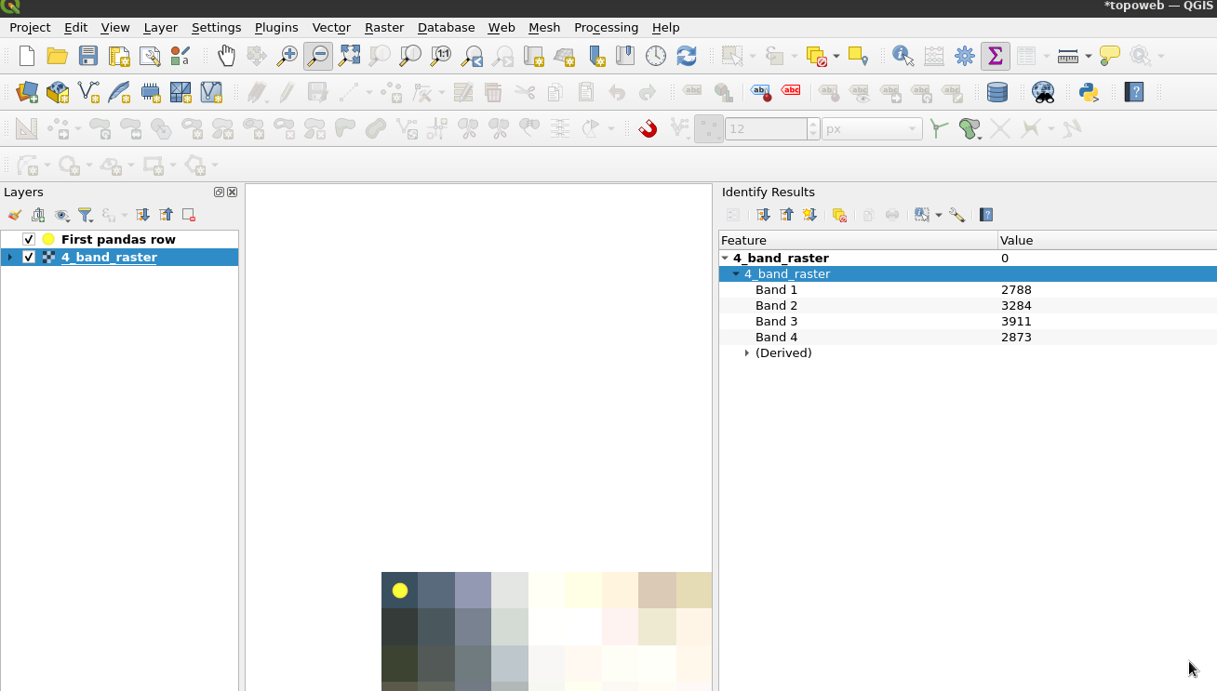This screenshot has height=691, width=1217.
Task: Click Show Map Tips speech bubble icon
Action: pyautogui.click(x=1109, y=56)
